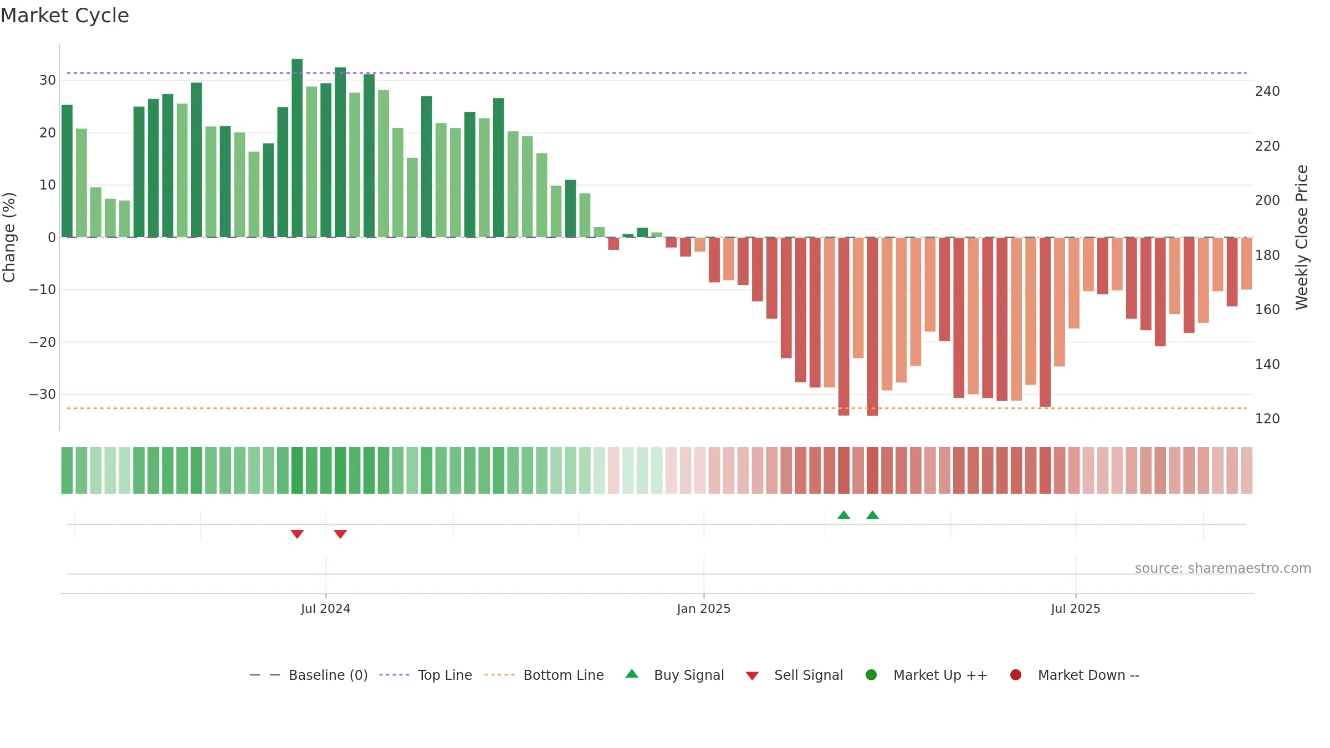This screenshot has width=1330, height=748.
Task: Click the red Market Down -- circle icon
Action: (1016, 675)
